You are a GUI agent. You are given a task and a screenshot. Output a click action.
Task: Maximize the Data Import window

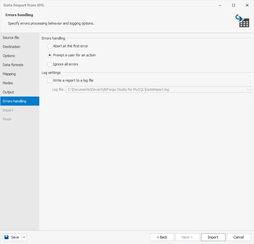[x=233, y=5]
